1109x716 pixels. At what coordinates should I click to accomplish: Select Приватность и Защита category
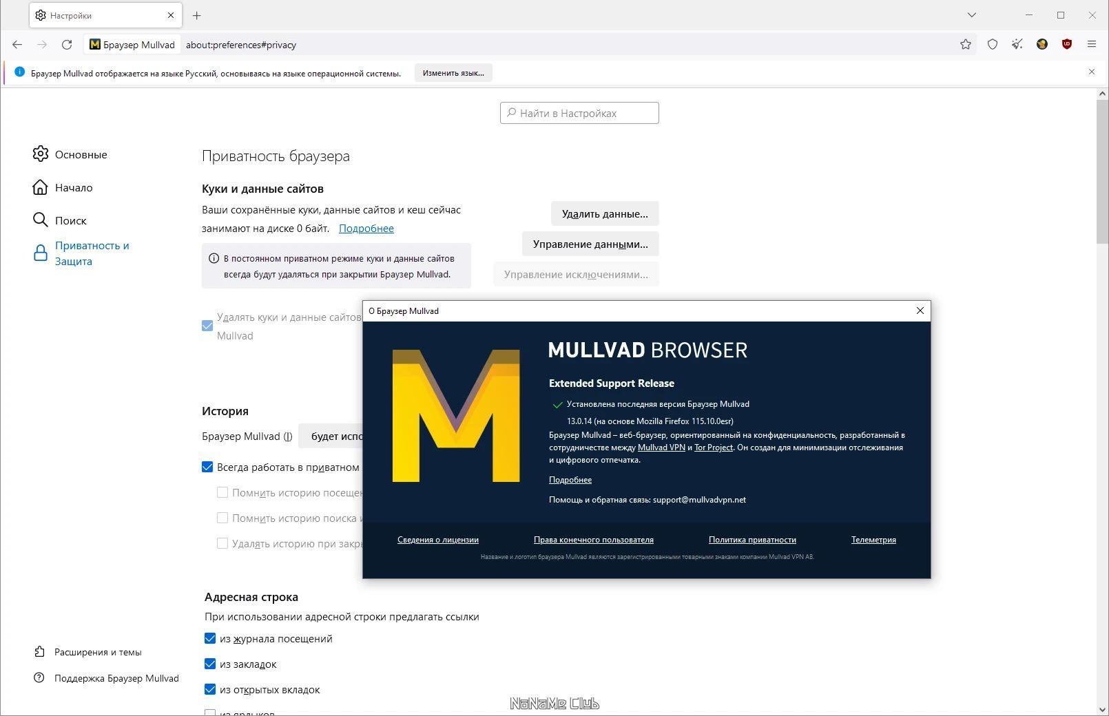click(81, 253)
